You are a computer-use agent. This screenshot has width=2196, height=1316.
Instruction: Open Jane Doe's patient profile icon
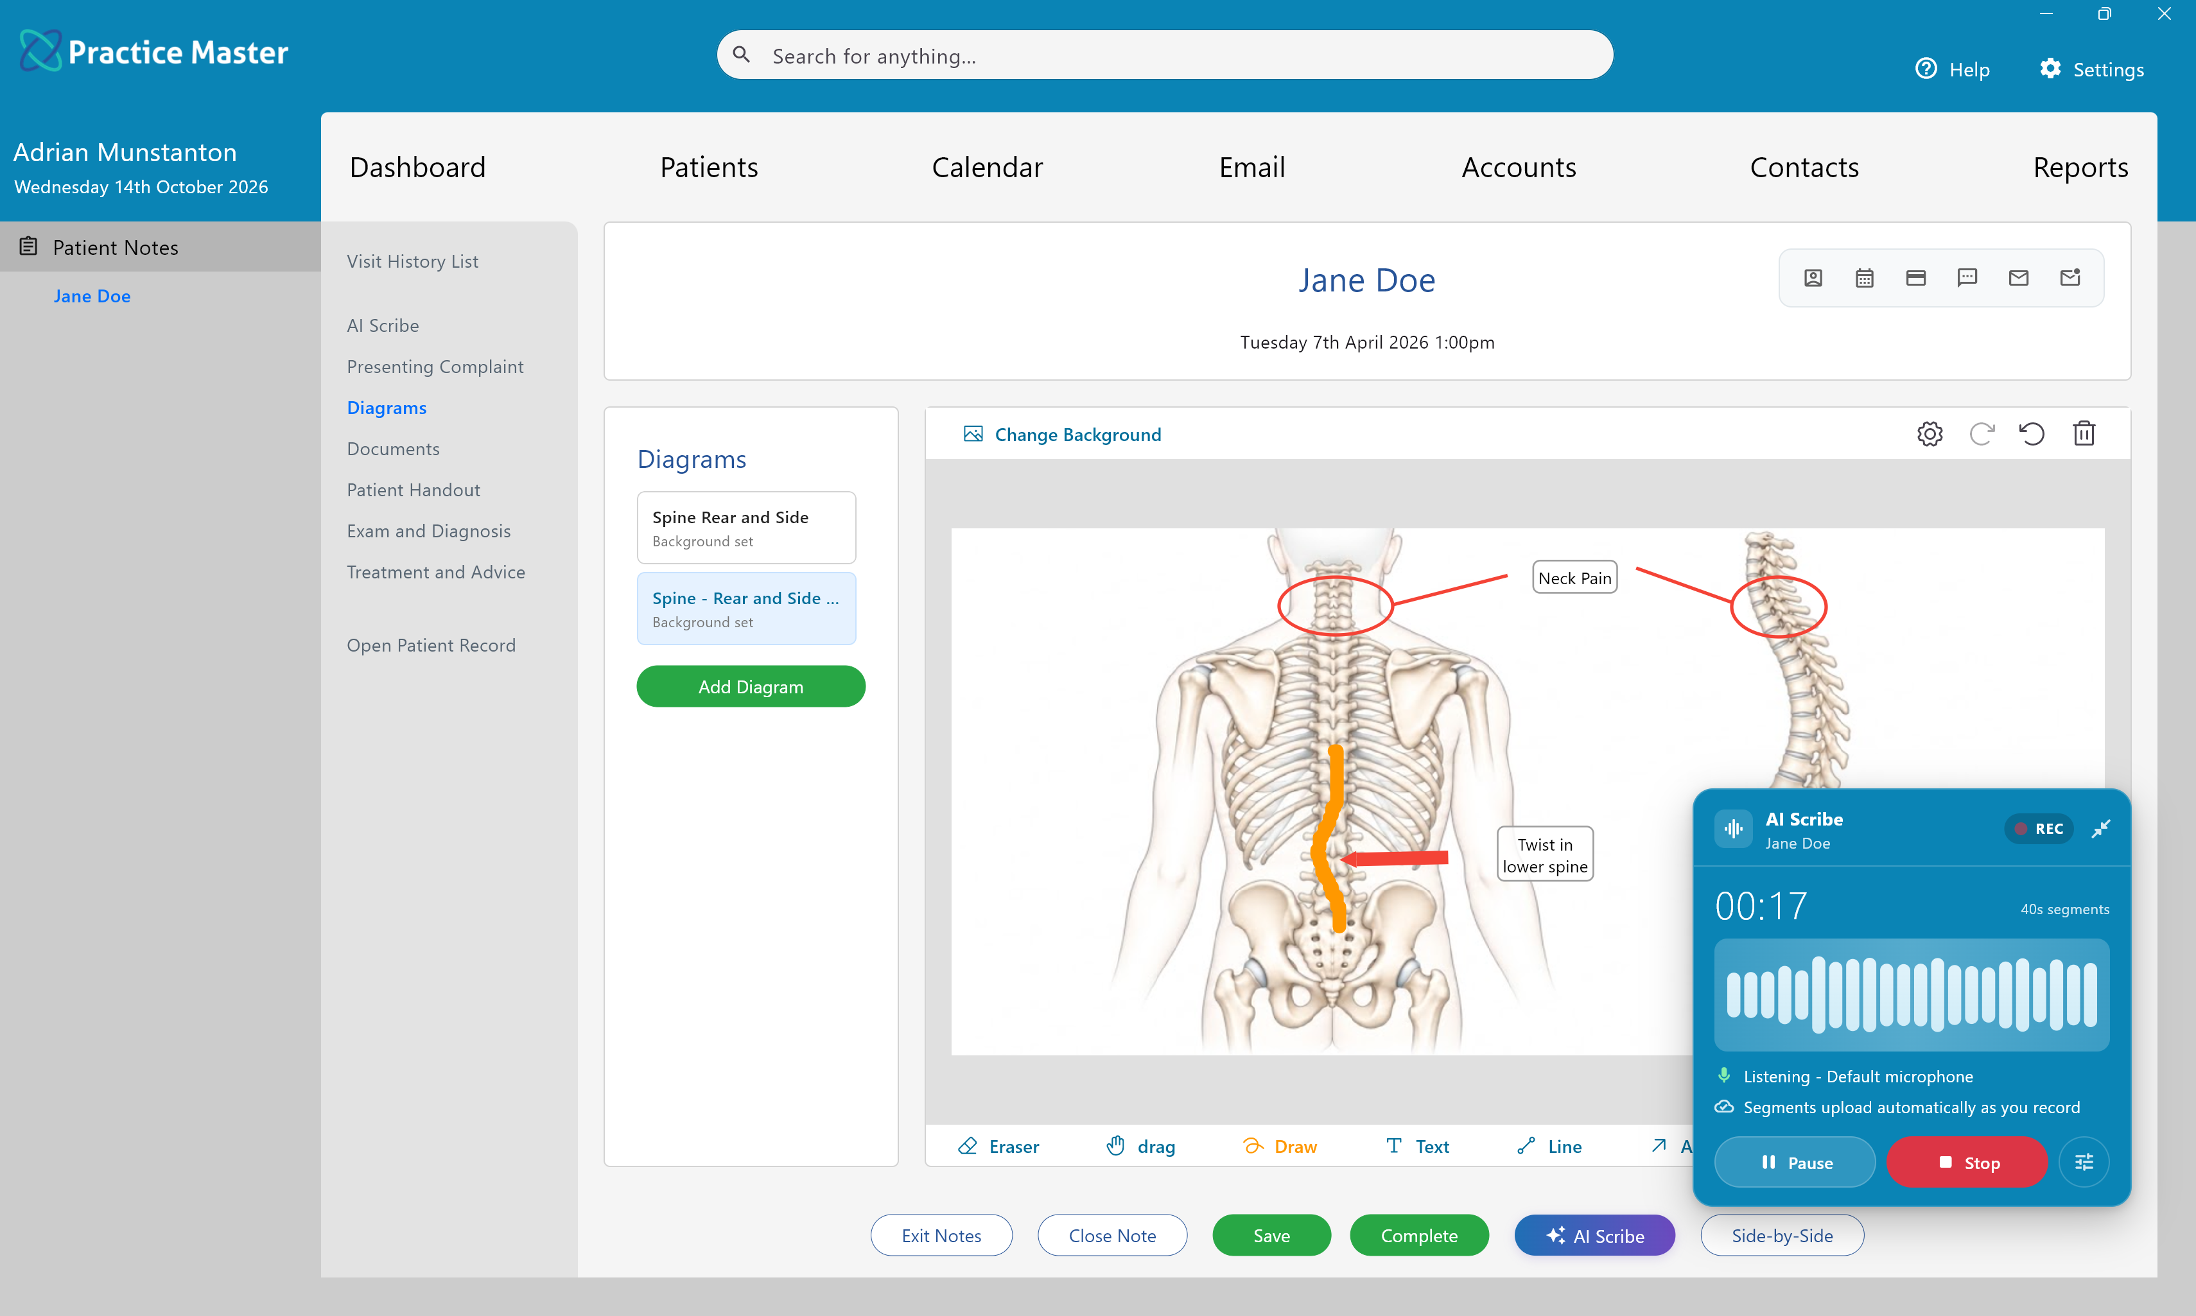tap(1813, 279)
